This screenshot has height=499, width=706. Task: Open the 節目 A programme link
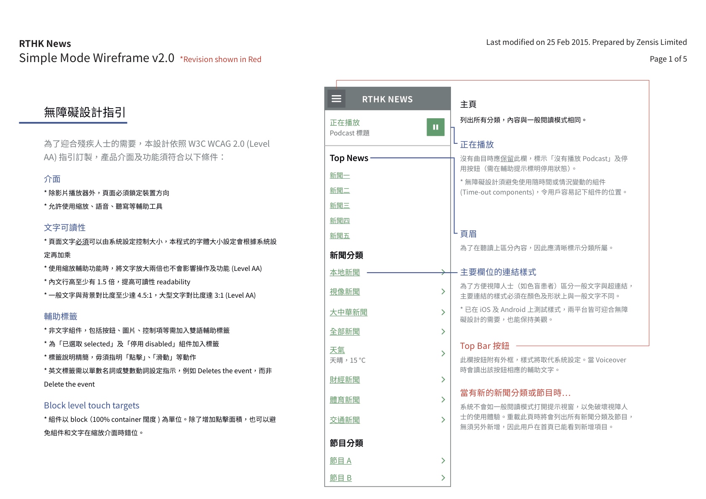340,461
